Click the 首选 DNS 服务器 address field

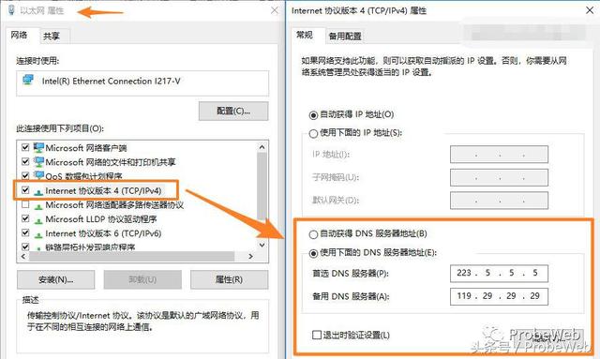tap(499, 274)
